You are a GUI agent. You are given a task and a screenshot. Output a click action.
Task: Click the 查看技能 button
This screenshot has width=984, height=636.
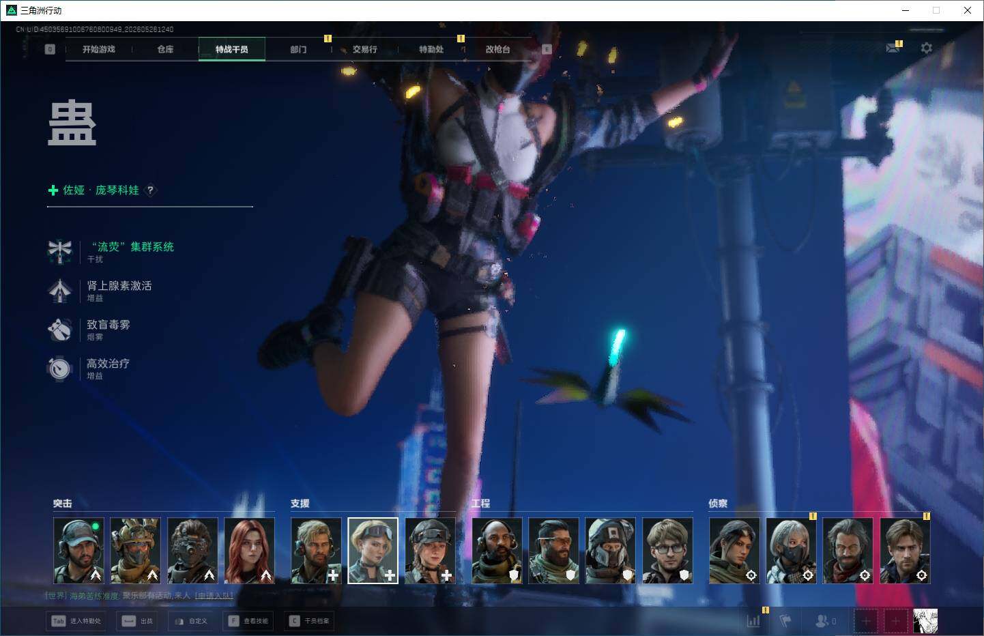point(248,621)
